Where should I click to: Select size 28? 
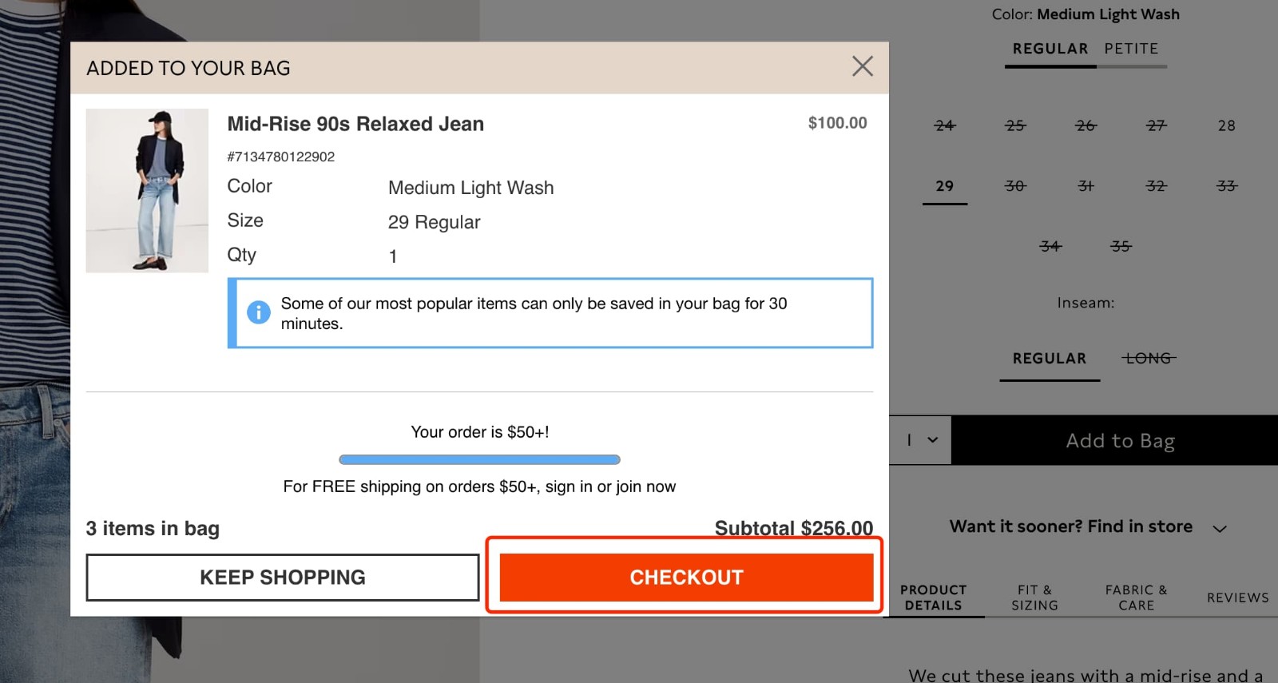click(x=1225, y=125)
